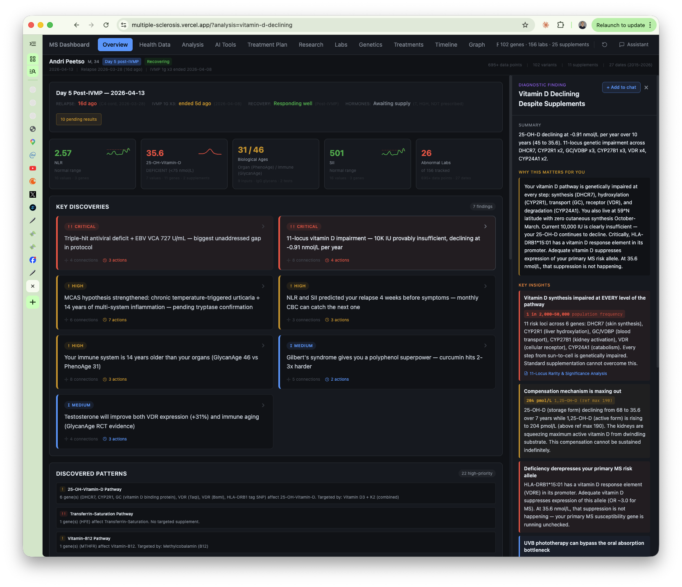Open YouTube from the browser sidebar

[x=33, y=168]
